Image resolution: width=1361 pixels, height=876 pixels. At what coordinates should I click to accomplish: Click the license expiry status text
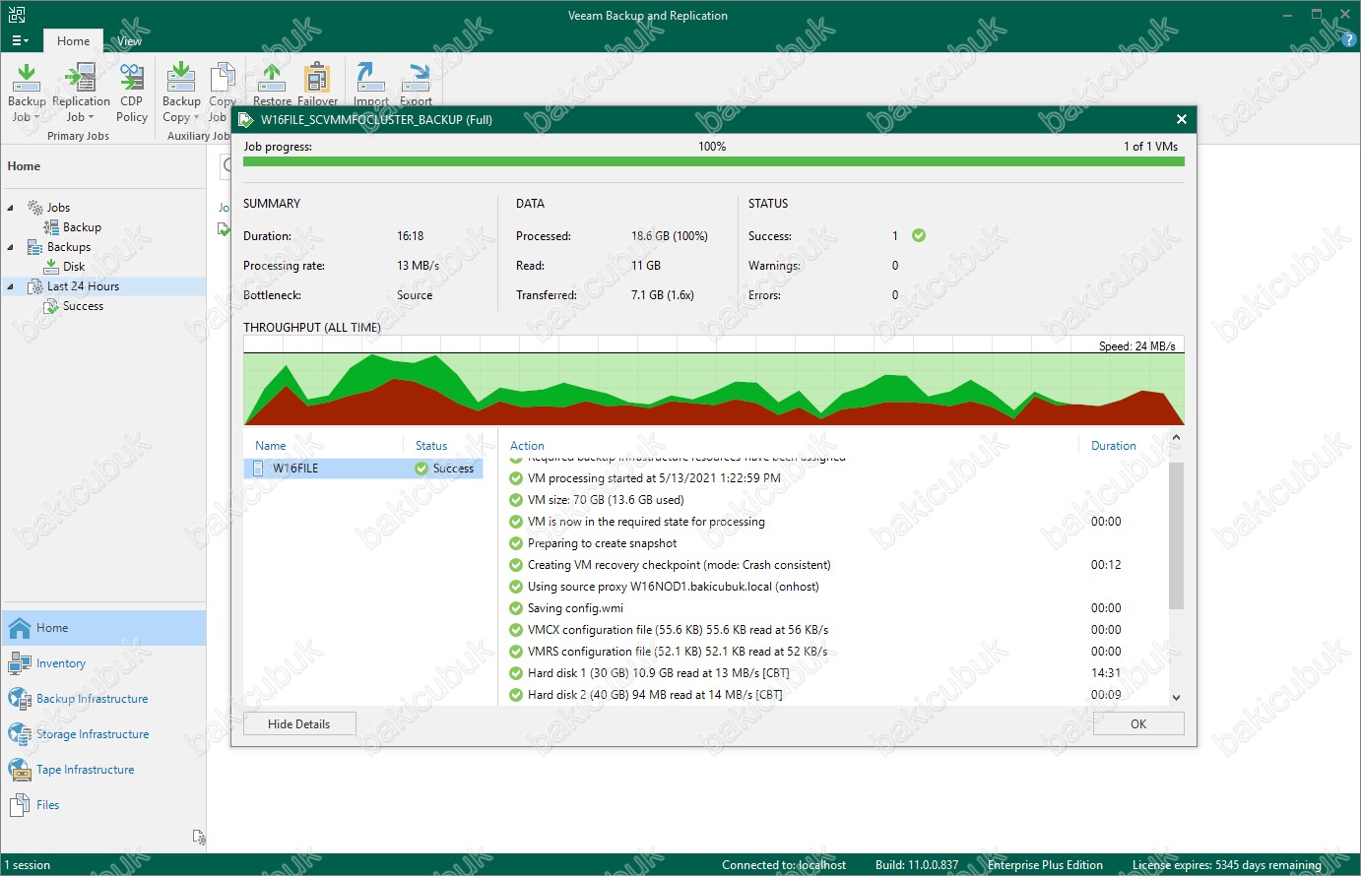[x=1227, y=865]
